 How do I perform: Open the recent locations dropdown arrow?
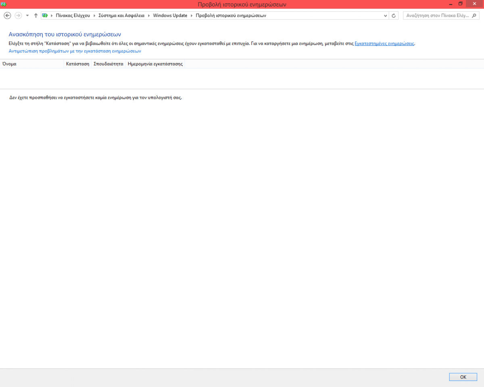tap(27, 15)
